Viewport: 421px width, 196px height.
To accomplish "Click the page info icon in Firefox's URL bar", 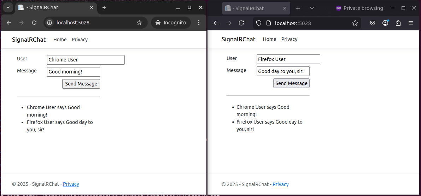I will tap(269, 23).
